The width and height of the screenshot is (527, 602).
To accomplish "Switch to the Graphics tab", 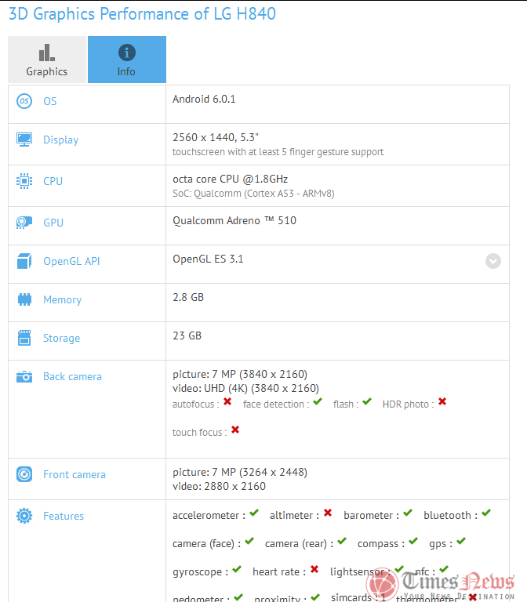I will click(x=47, y=60).
